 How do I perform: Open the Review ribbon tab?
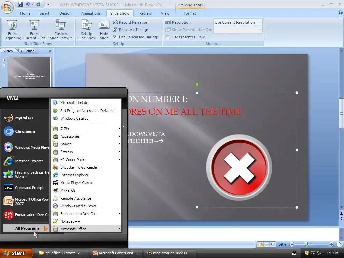[x=145, y=13]
